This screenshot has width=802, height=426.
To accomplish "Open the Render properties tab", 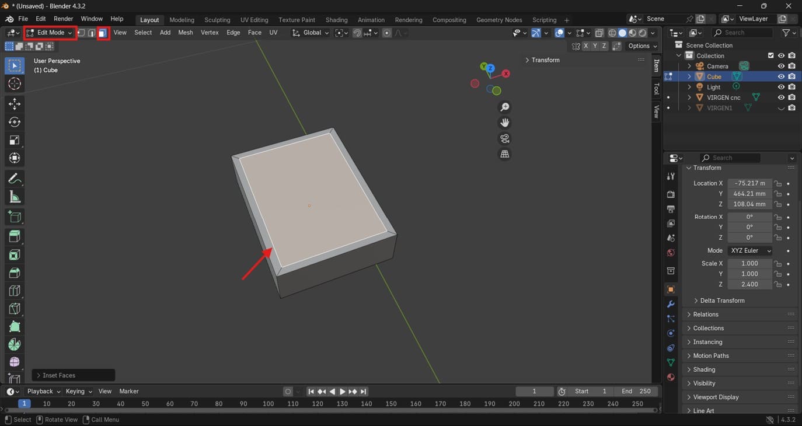I will pyautogui.click(x=671, y=194).
